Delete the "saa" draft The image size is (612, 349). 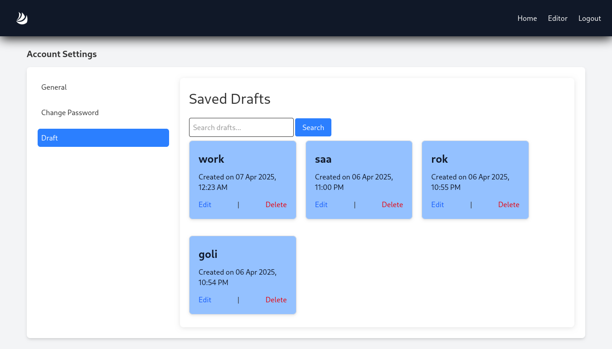pyautogui.click(x=393, y=204)
